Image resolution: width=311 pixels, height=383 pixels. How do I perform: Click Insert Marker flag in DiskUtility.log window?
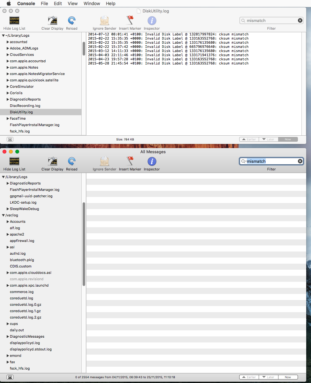tap(130, 21)
